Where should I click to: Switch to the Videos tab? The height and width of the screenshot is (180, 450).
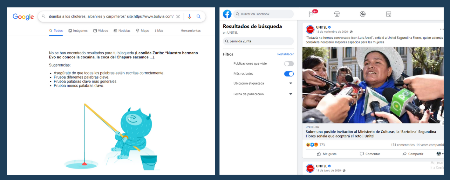tap(101, 31)
